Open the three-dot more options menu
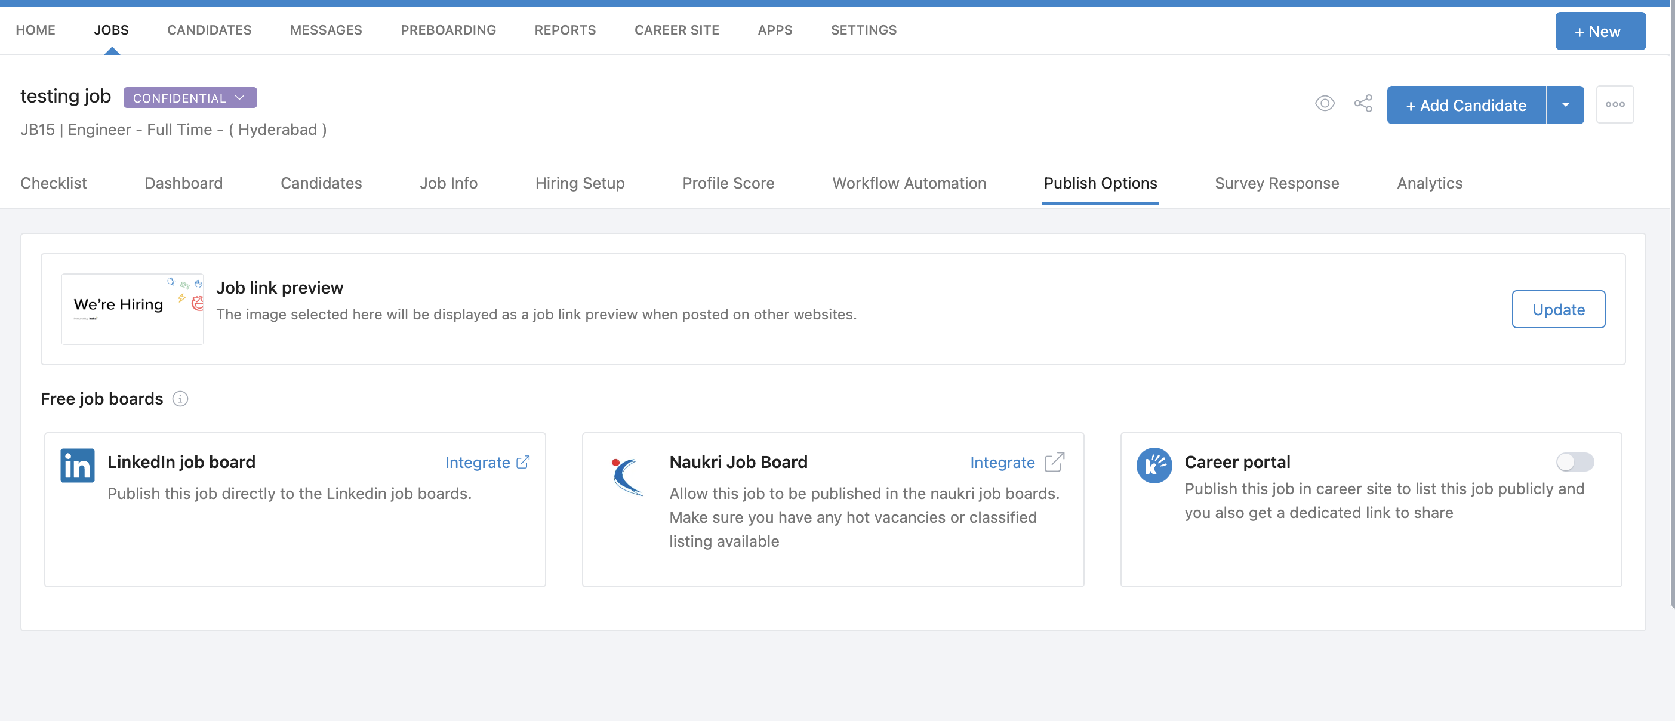 (x=1615, y=104)
